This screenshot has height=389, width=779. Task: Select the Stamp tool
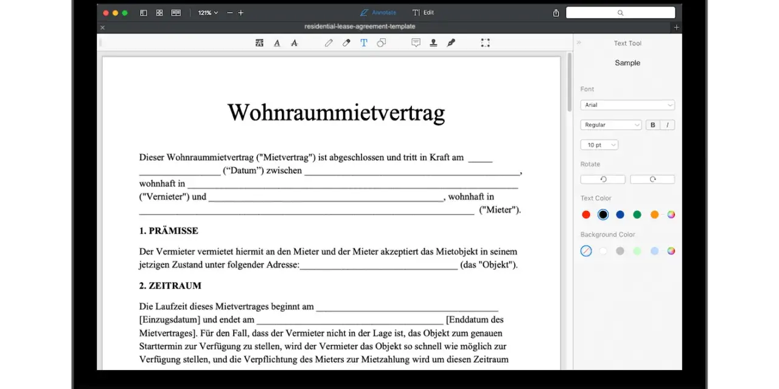click(433, 43)
